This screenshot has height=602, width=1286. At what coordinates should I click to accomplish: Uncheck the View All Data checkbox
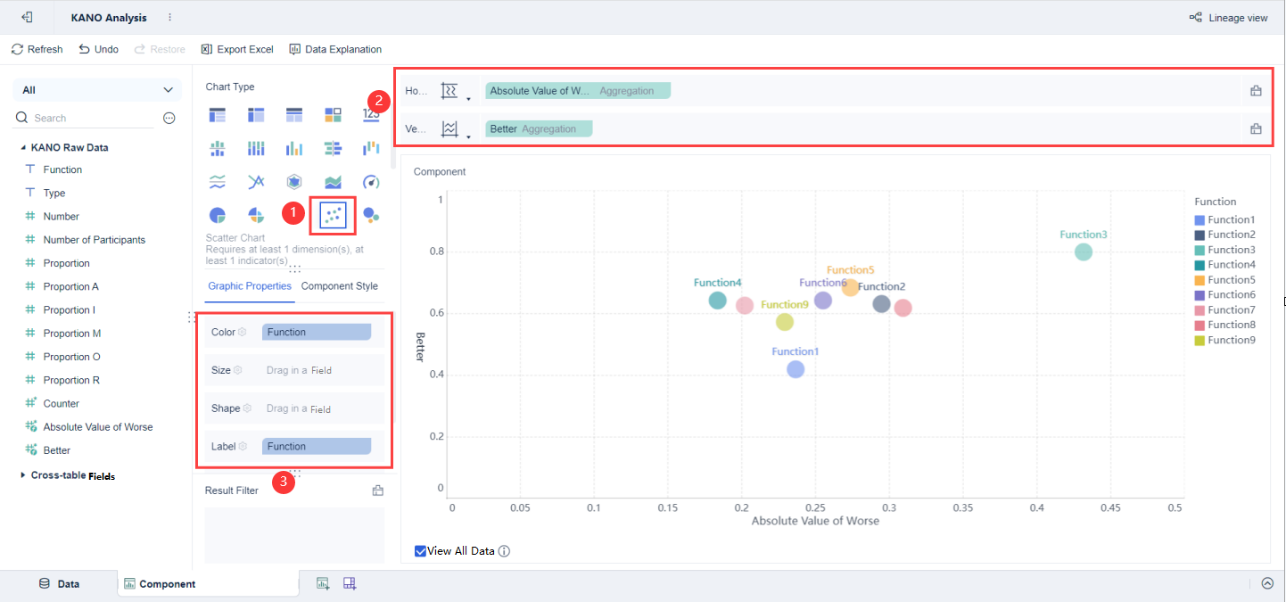(x=420, y=550)
